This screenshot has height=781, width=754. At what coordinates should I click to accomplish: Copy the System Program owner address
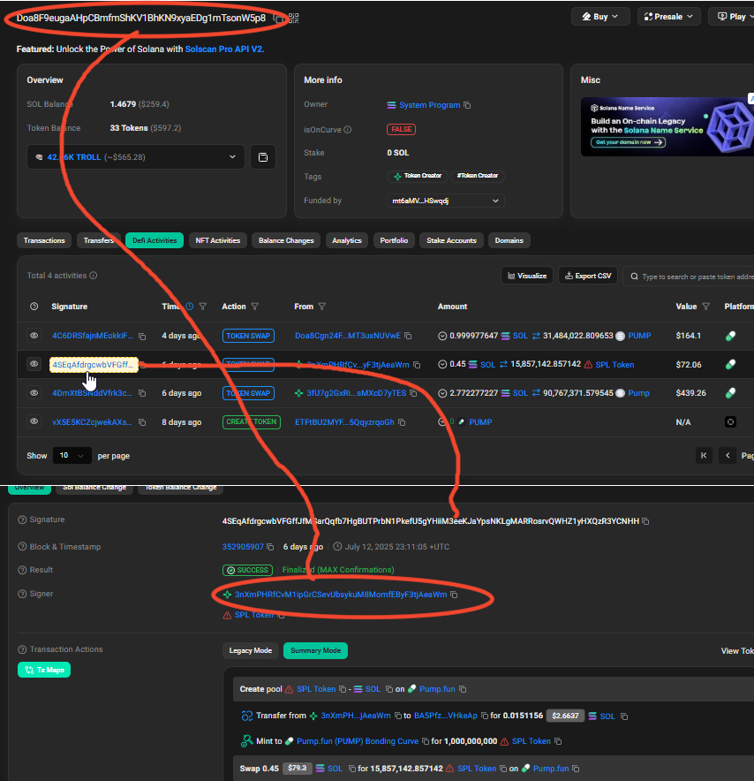[x=467, y=105]
